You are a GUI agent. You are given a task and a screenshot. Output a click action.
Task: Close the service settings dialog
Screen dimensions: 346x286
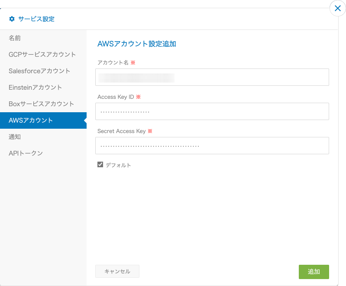pos(337,8)
